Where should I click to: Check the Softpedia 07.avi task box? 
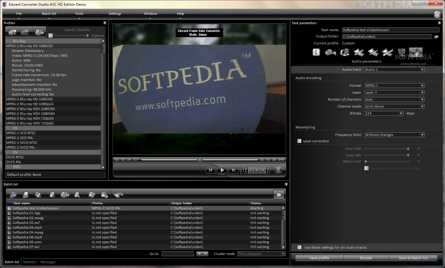9,247
